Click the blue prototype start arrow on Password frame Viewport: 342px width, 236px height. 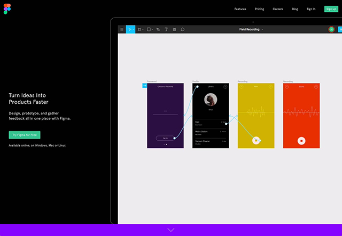click(145, 86)
